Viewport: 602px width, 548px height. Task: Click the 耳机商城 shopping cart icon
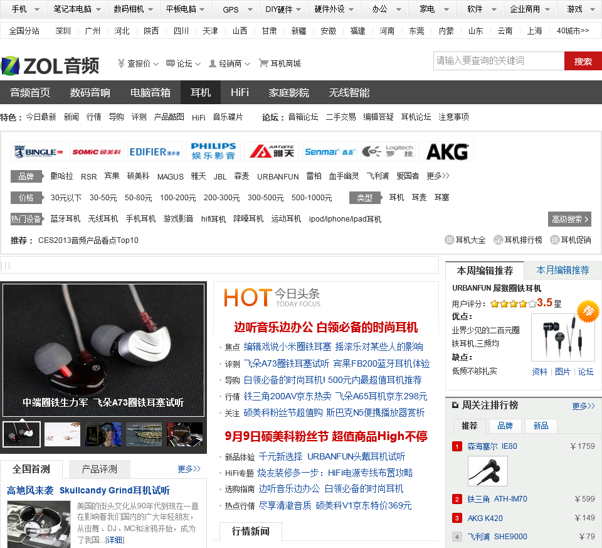(x=263, y=63)
